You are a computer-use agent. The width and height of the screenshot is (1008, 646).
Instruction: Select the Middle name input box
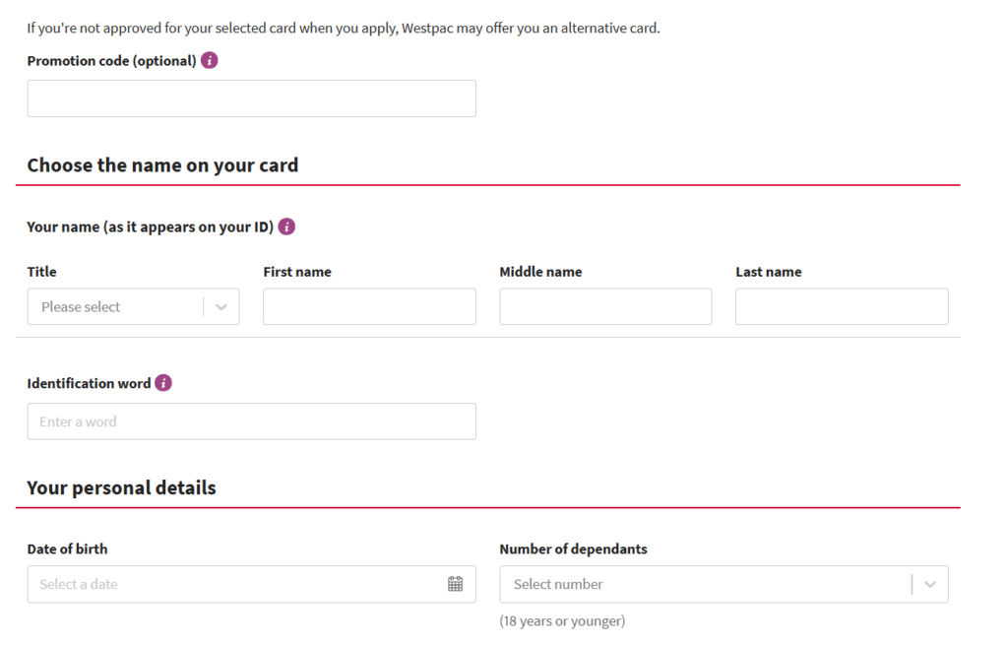point(605,307)
